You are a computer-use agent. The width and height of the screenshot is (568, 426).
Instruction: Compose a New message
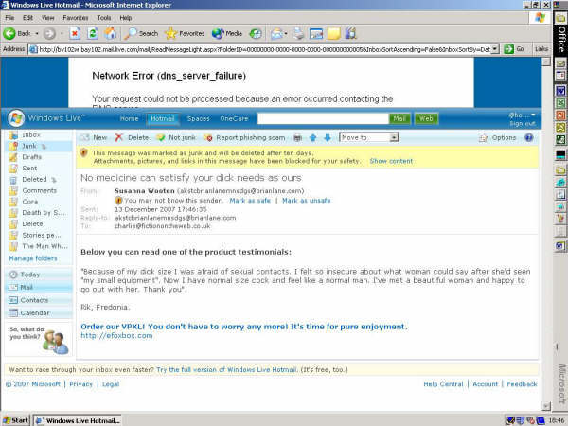pos(94,137)
